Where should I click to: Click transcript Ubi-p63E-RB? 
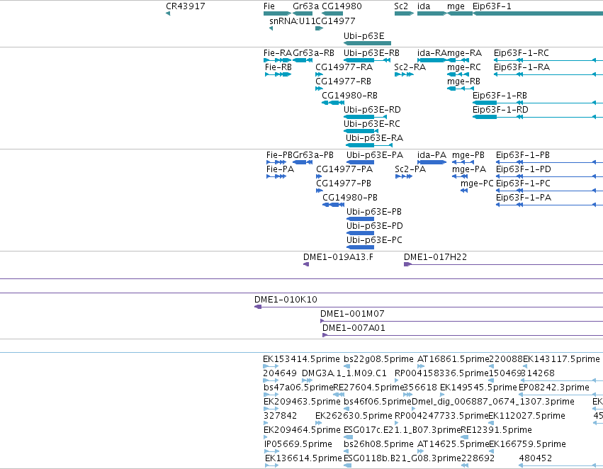(371, 53)
